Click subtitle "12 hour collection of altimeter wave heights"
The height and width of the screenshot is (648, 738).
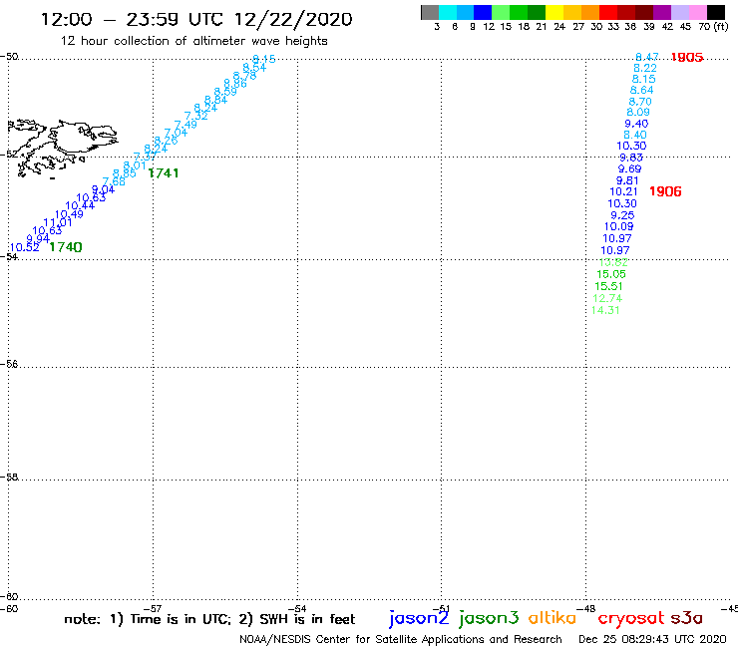coord(193,41)
